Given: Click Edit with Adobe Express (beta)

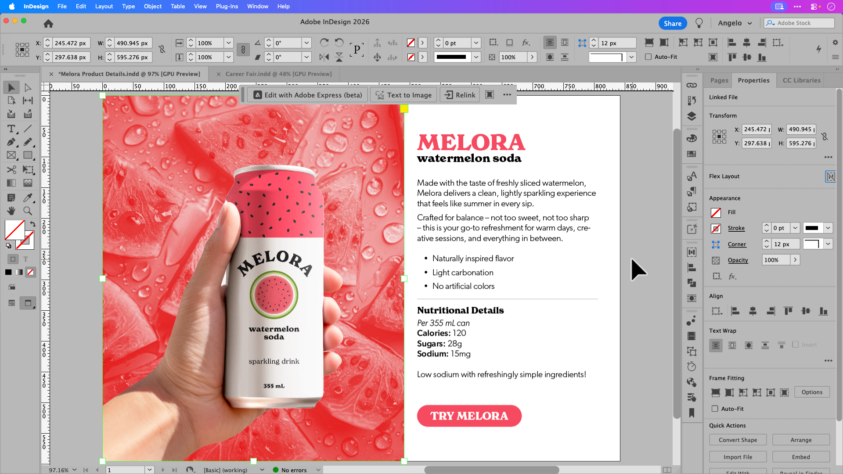Looking at the screenshot, I should point(307,95).
